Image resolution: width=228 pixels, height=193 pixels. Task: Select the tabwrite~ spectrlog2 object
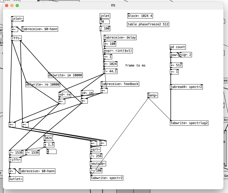[x=189, y=123]
